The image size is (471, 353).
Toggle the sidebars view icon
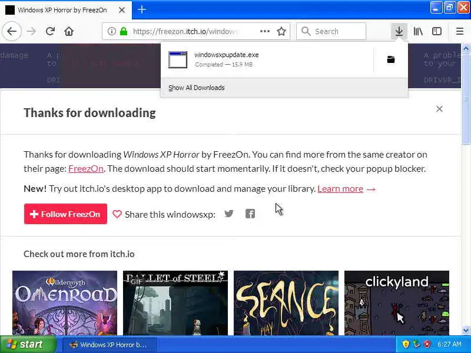[437, 31]
